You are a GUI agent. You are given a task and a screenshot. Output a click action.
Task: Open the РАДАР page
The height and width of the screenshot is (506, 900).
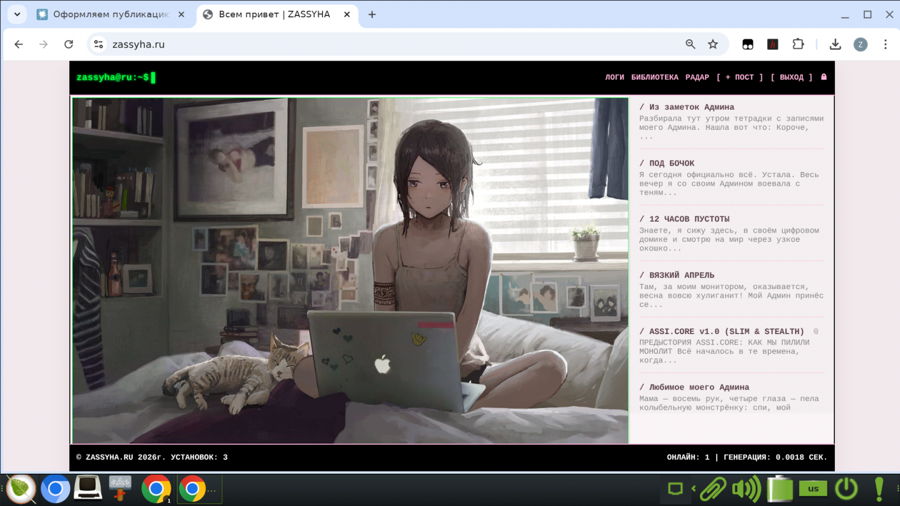(x=697, y=77)
